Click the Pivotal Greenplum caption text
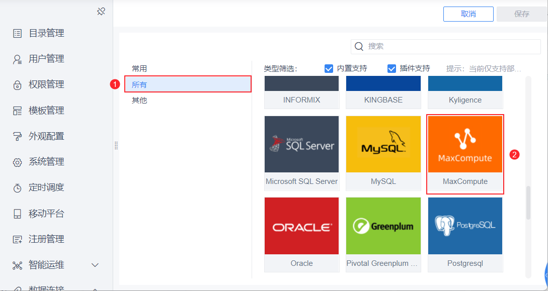Viewport: 548px width, 291px height. tap(382, 263)
